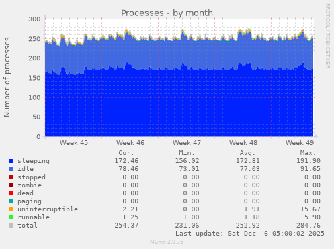Click total minimum value 231.06
Screen dimensions: 334x249
pyautogui.click(x=187, y=226)
